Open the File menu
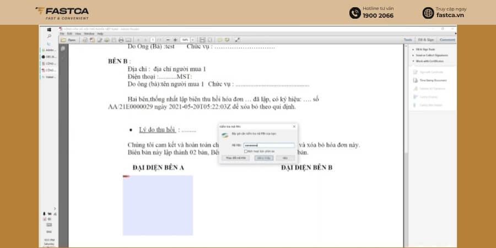Screen dimensions: 496x248 click(x=62, y=34)
